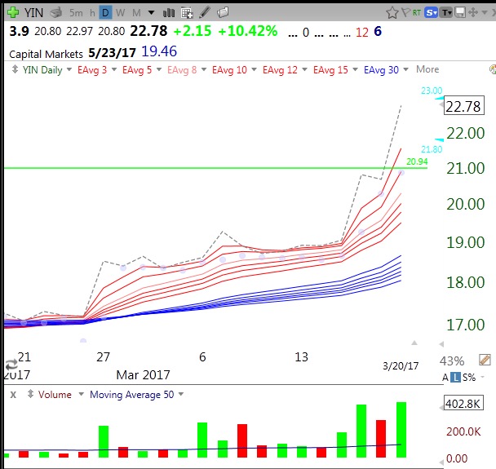Click the add indicator grid icon

pos(187,13)
